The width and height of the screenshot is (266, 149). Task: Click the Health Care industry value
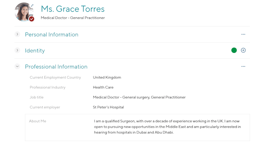103,87
